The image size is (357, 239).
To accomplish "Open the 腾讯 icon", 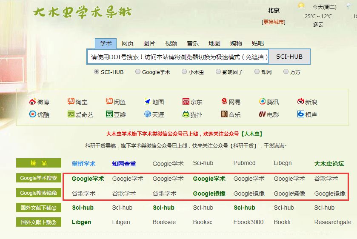I will coord(262,101).
